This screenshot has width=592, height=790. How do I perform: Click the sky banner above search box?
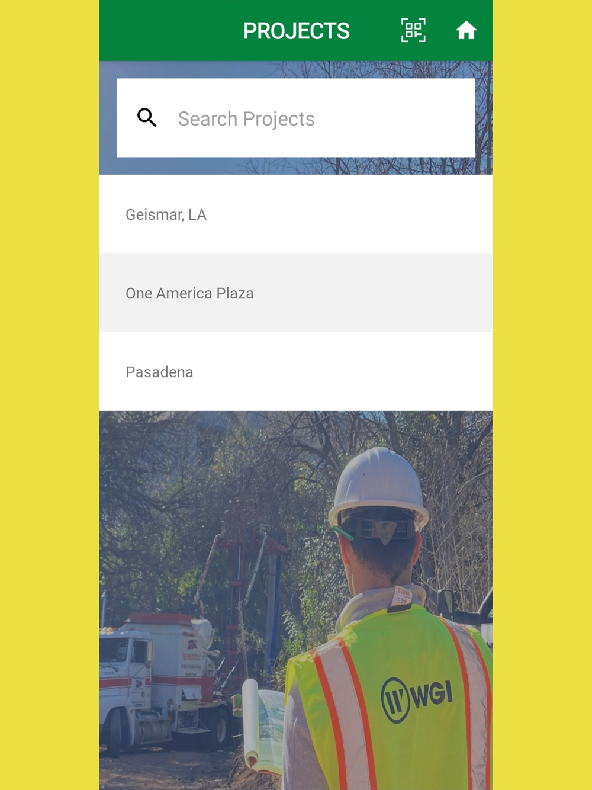295,69
